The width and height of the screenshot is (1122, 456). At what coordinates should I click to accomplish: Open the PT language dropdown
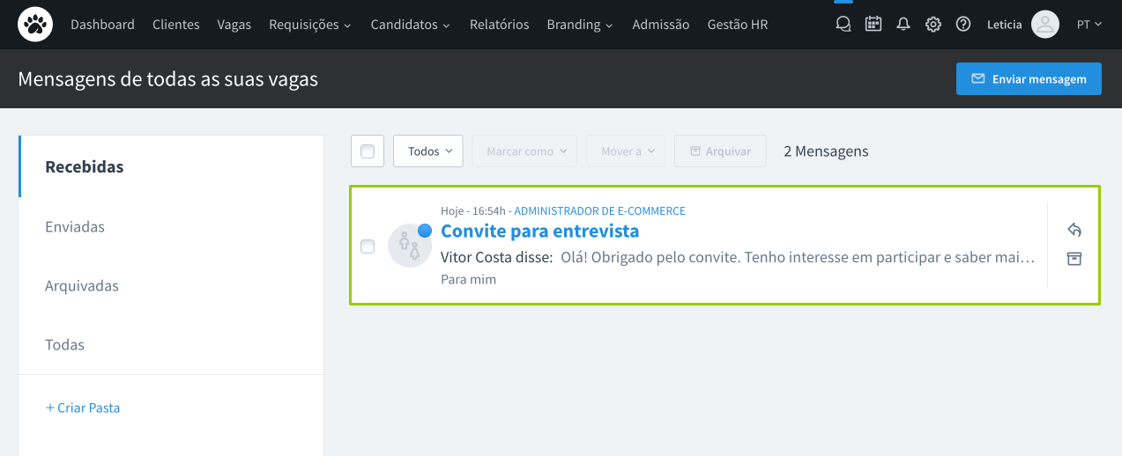coord(1089,25)
